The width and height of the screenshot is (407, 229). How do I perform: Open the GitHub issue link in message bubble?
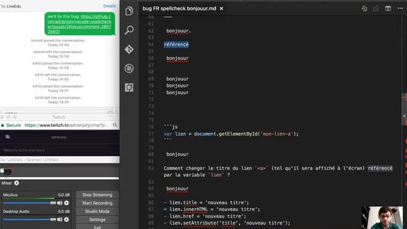tap(79, 24)
